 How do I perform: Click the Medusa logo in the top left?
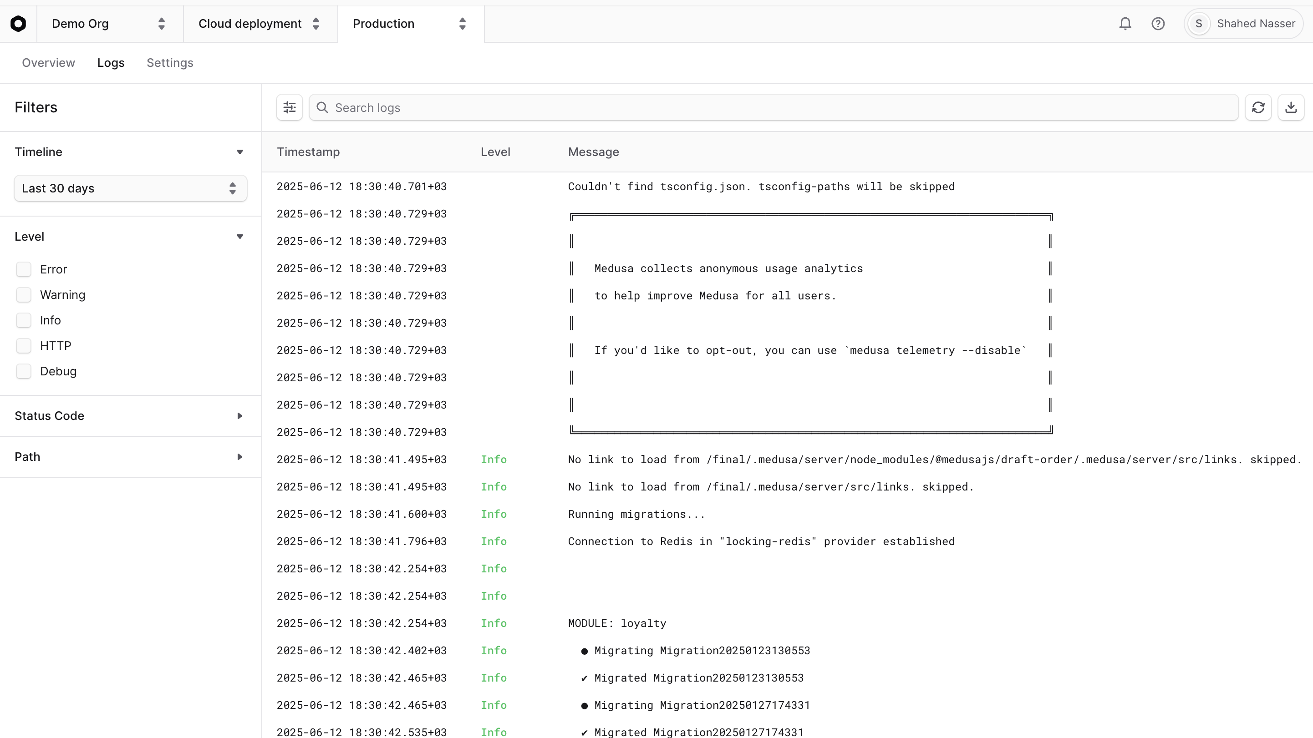[19, 23]
